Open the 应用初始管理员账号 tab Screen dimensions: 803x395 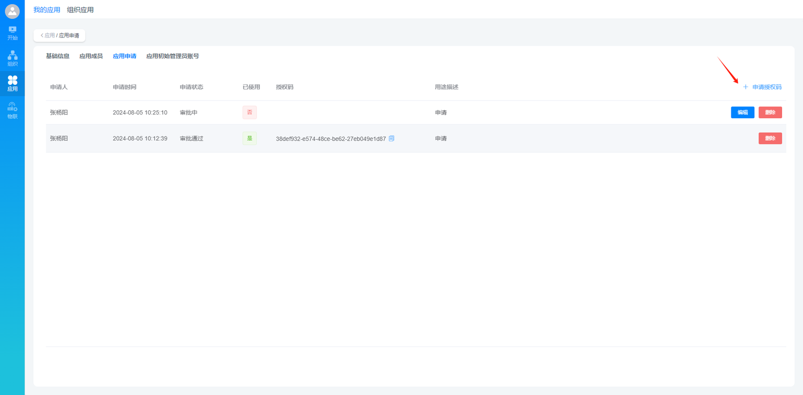172,56
